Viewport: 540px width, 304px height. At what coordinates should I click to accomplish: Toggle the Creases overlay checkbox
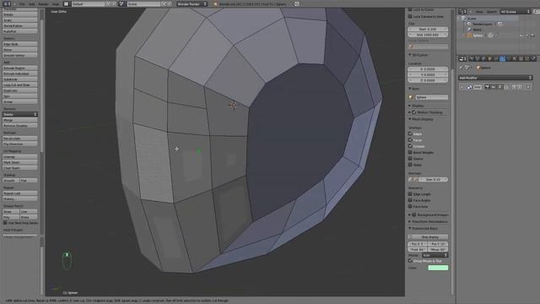[x=410, y=146]
